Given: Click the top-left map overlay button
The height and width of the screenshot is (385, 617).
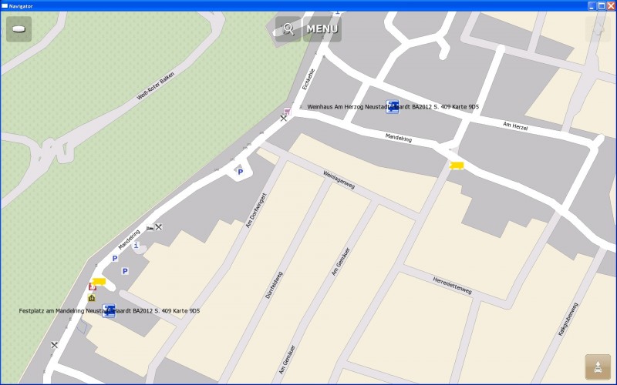Looking at the screenshot, I should pos(19,29).
